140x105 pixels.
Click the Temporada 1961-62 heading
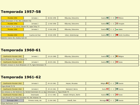[x=21, y=77]
